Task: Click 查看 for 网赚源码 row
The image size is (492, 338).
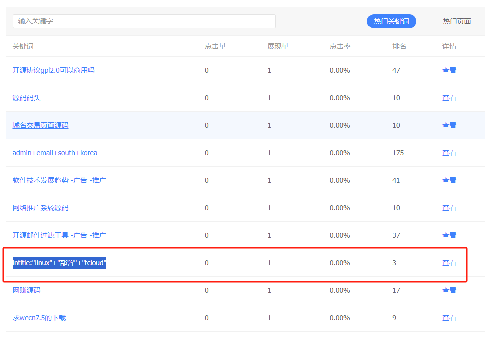Action: pyautogui.click(x=449, y=290)
